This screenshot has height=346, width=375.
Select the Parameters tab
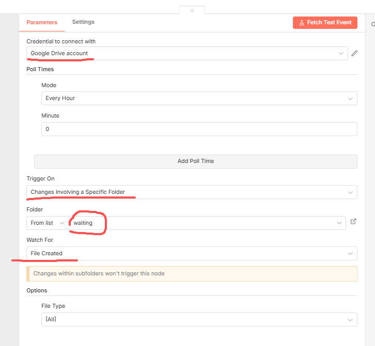(x=42, y=23)
